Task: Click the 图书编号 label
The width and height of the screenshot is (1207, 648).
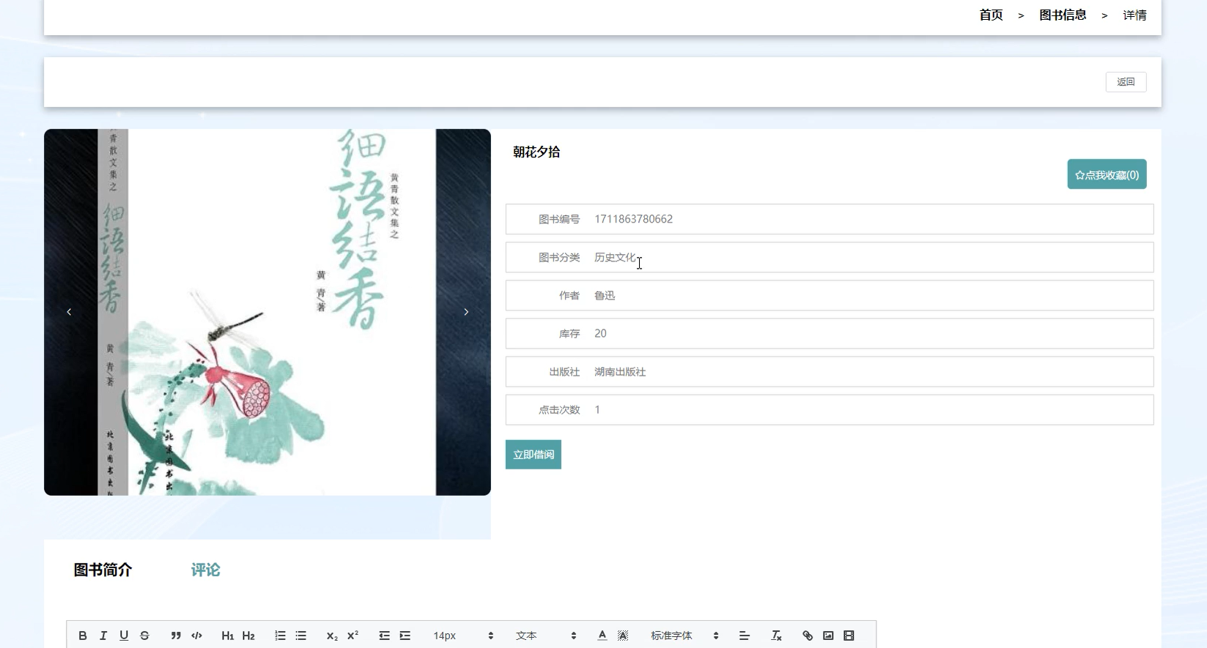Action: 559,219
